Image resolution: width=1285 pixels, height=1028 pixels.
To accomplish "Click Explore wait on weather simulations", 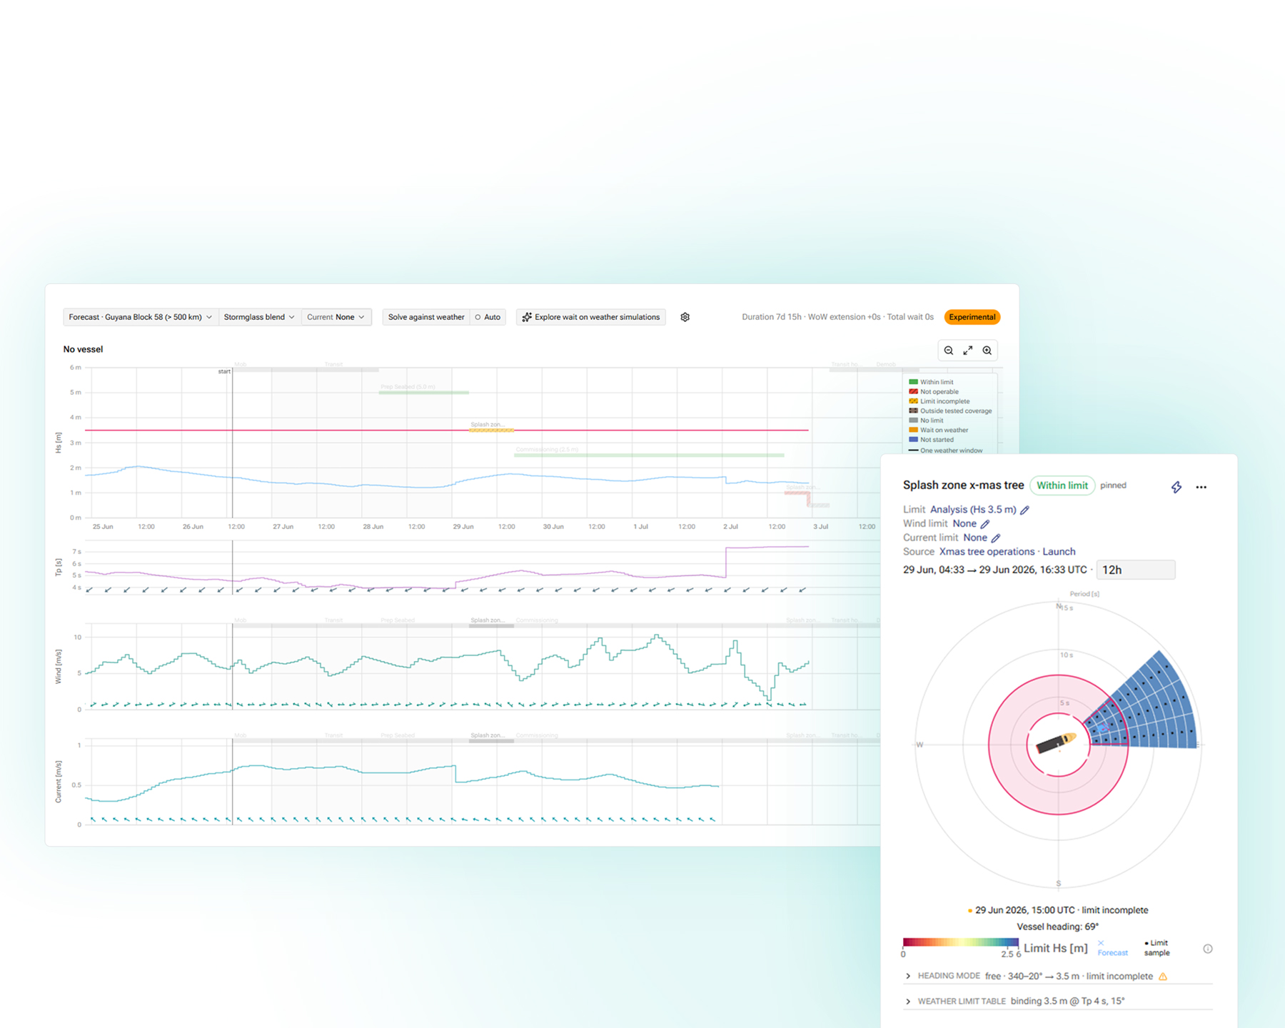I will tap(591, 317).
